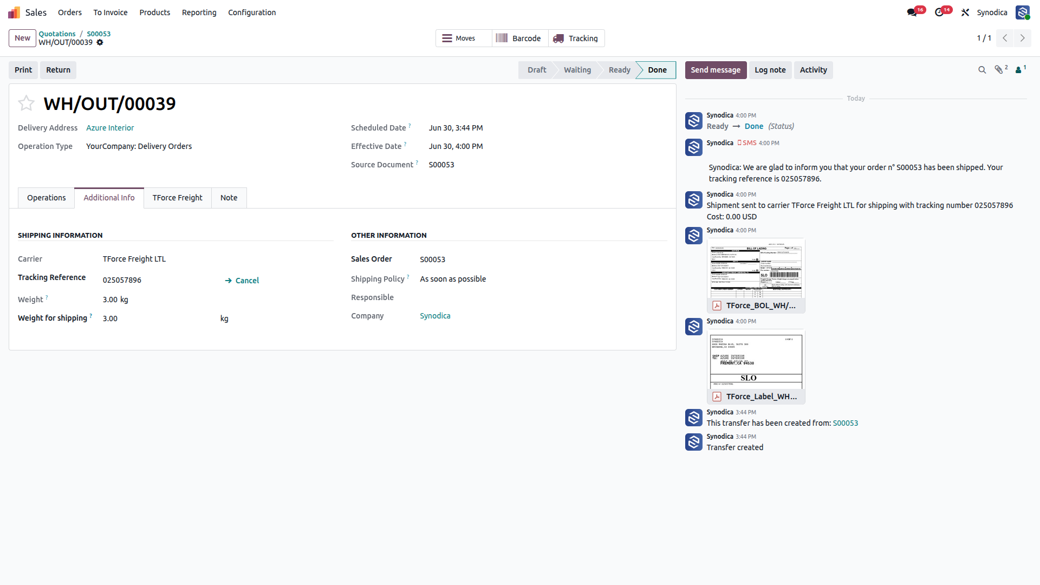Click the SMS tag in Synodica message

coord(747,143)
